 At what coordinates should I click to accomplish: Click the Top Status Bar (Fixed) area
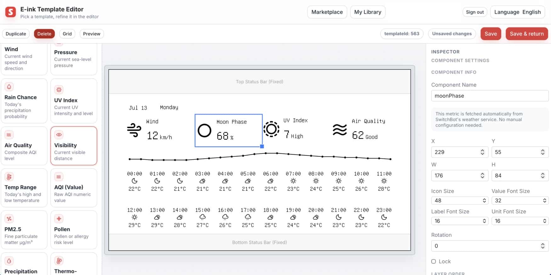point(259,82)
